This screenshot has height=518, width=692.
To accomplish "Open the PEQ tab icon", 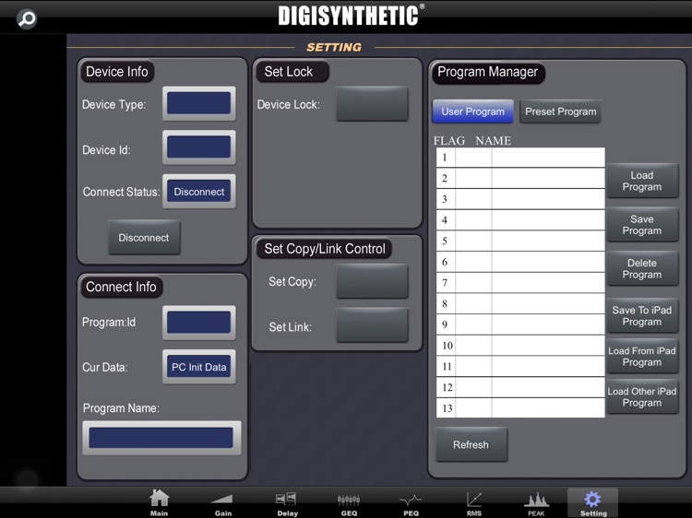I will click(411, 503).
